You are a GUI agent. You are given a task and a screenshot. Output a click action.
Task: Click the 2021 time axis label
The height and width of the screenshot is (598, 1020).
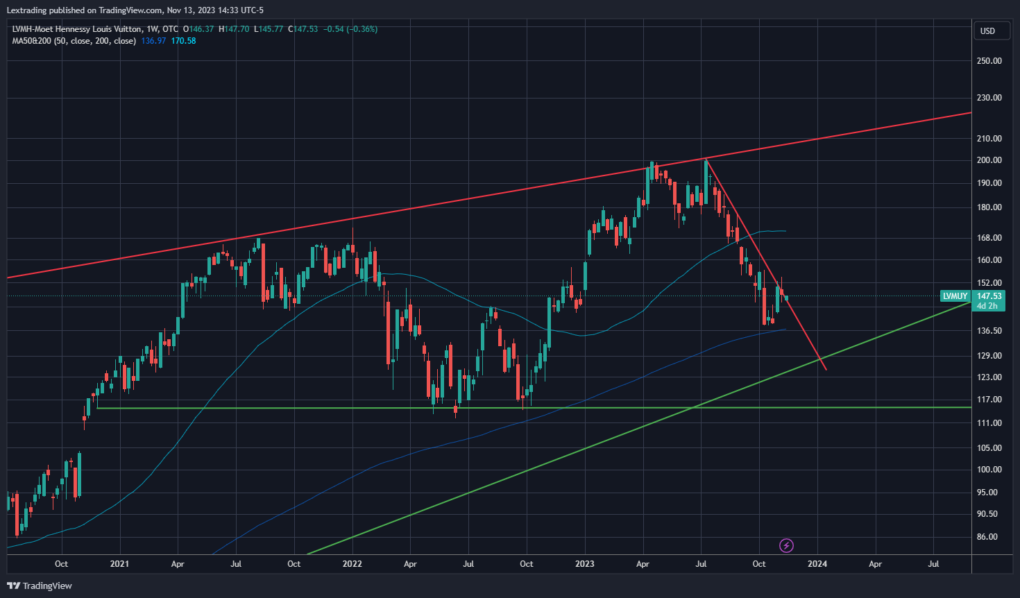tap(120, 564)
